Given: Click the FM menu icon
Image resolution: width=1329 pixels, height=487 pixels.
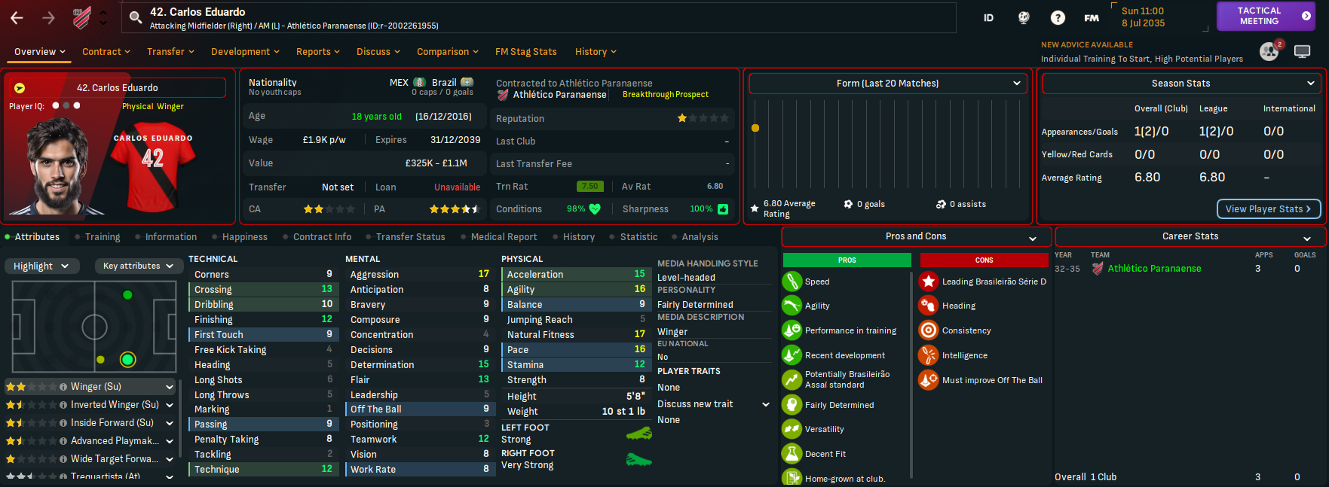Looking at the screenshot, I should tap(1091, 17).
